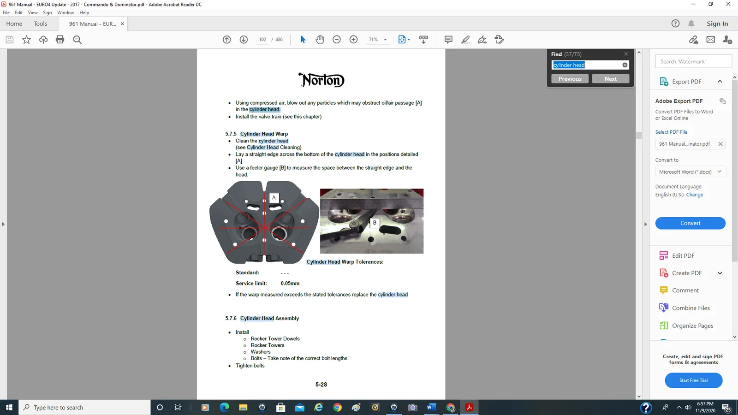Open the Microsoft Word format dropdown
This screenshot has height=415, width=738.
pyautogui.click(x=690, y=172)
